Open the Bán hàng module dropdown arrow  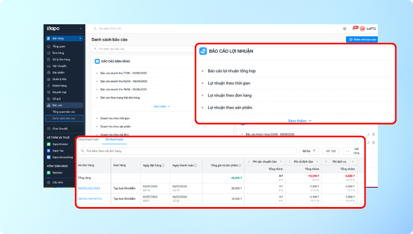(80, 39)
